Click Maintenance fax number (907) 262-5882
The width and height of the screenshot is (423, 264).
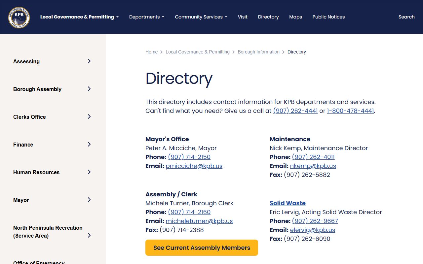pos(307,175)
